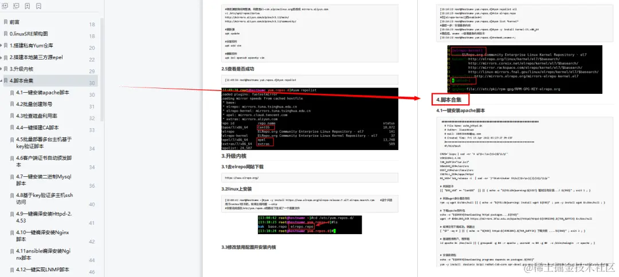Click subheading 3.1去elrepo网站下载

pos(242,167)
